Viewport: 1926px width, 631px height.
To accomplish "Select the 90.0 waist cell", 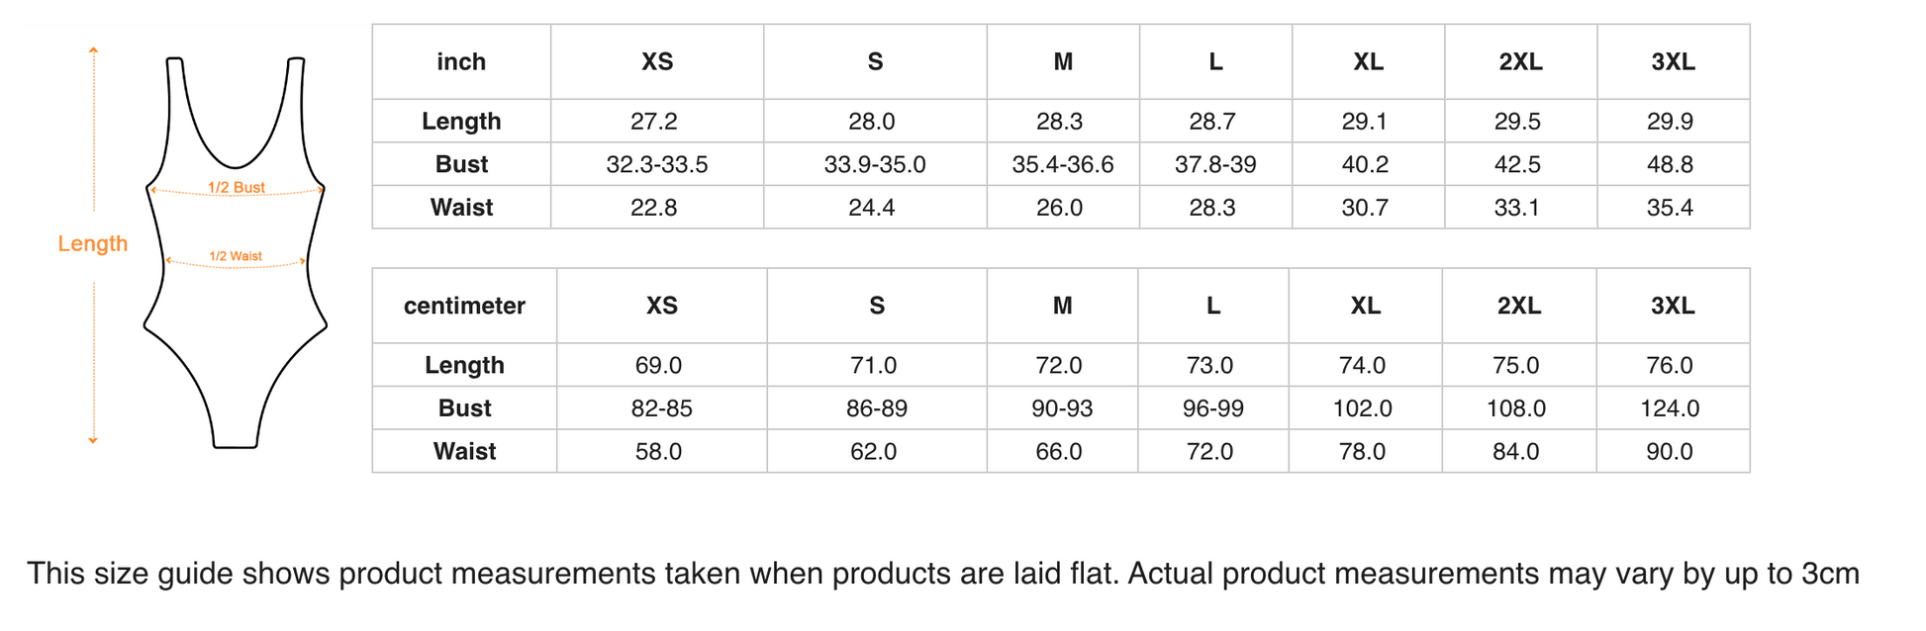I will (x=1670, y=452).
